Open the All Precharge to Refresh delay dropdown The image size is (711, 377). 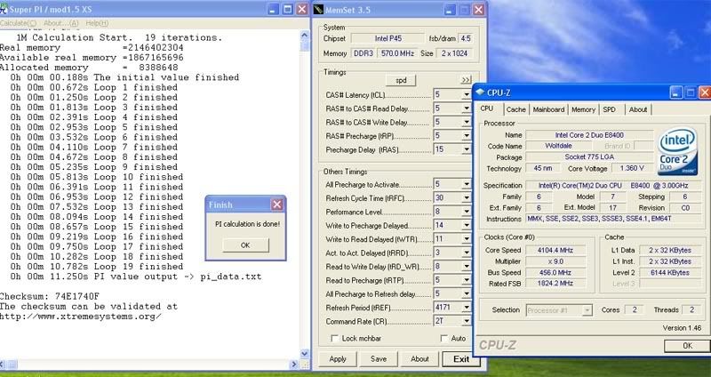pos(466,293)
